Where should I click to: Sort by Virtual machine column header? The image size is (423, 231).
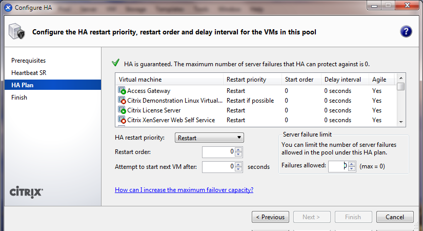(x=169, y=80)
